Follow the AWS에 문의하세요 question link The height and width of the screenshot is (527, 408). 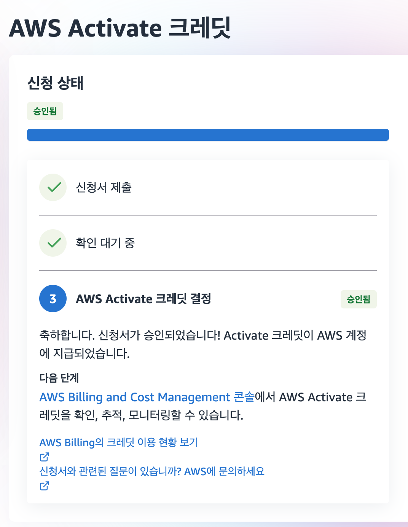(x=152, y=471)
